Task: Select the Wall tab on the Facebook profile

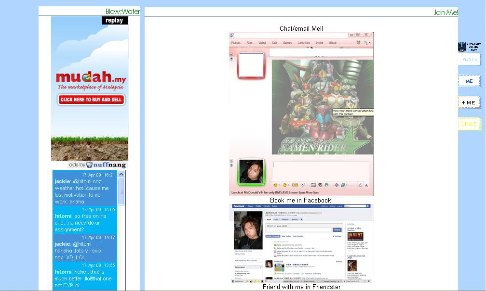Action: tap(269, 219)
